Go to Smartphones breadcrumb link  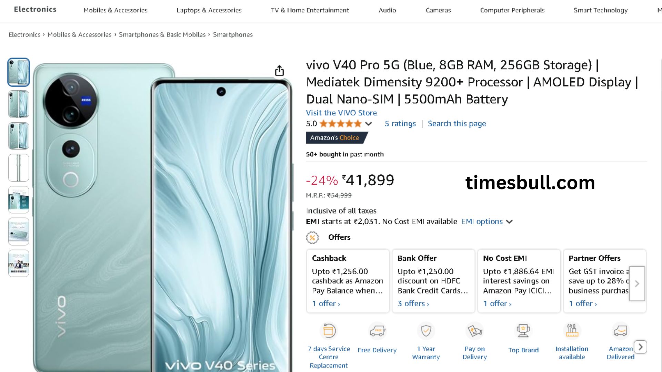pos(233,34)
